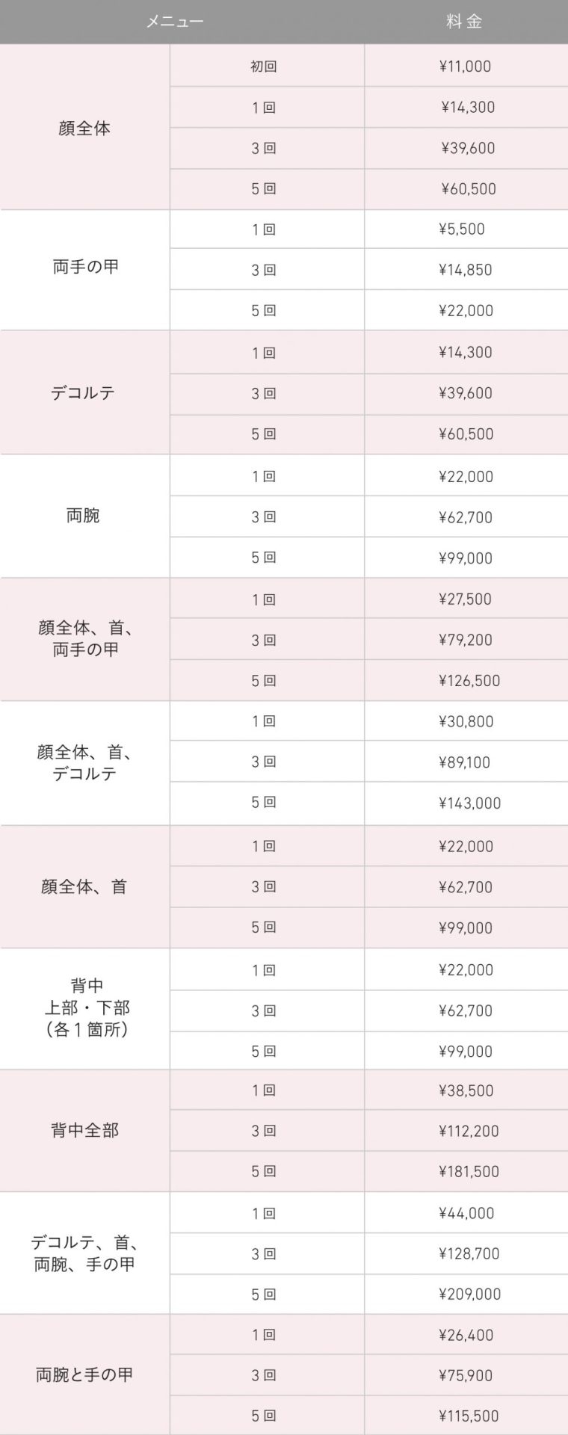Screen dimensions: 568x1435
Task: Select the 顔全体、首 menu cell
Action: tap(84, 886)
